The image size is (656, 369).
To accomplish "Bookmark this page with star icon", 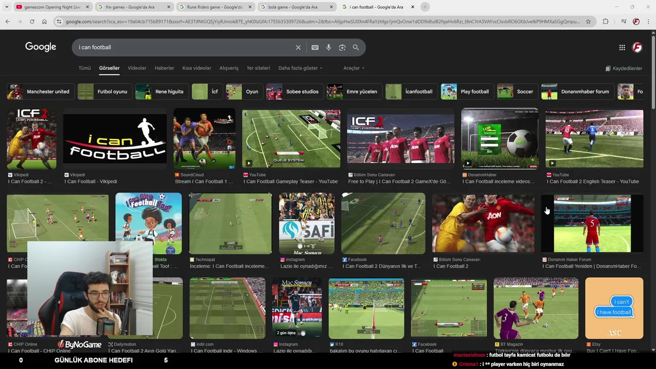I will click(588, 22).
